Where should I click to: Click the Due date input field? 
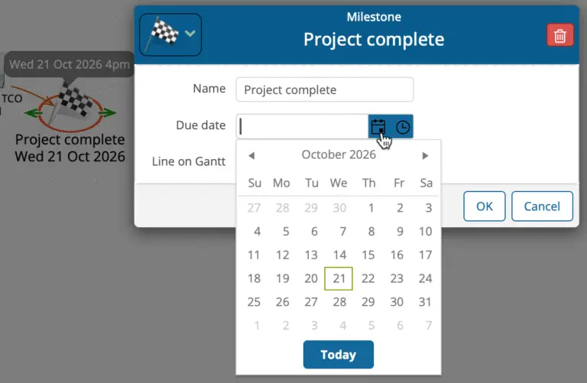[x=303, y=127]
